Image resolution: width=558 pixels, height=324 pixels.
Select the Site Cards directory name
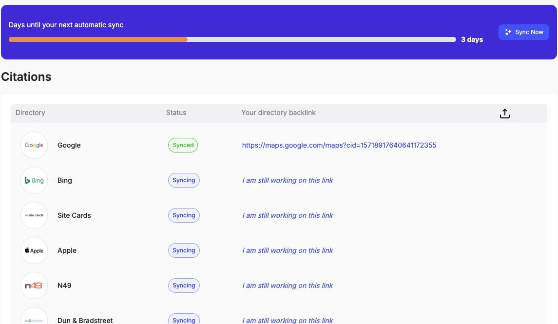click(x=74, y=215)
